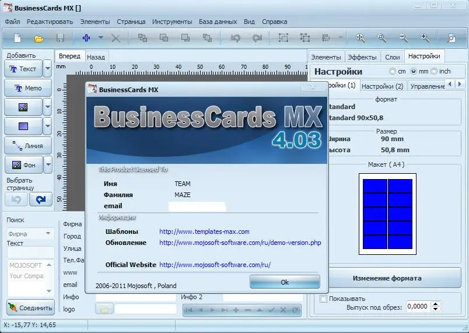Viewport: 469px width, 333px height.
Task: Open the Страница menu
Action: point(131,22)
